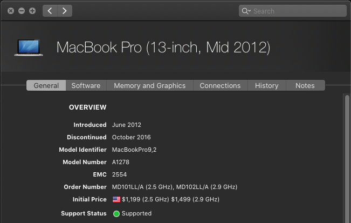The image size is (351, 223).
Task: Focus the Search text field
Action: [x=297, y=11]
